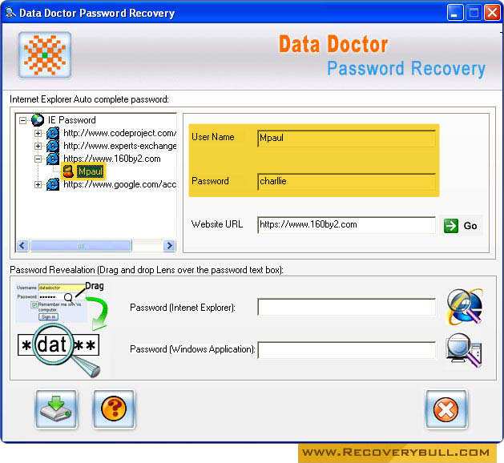Screen dimensions: 504x463
Task: Click the disabled maximize button
Action: tap(474, 13)
